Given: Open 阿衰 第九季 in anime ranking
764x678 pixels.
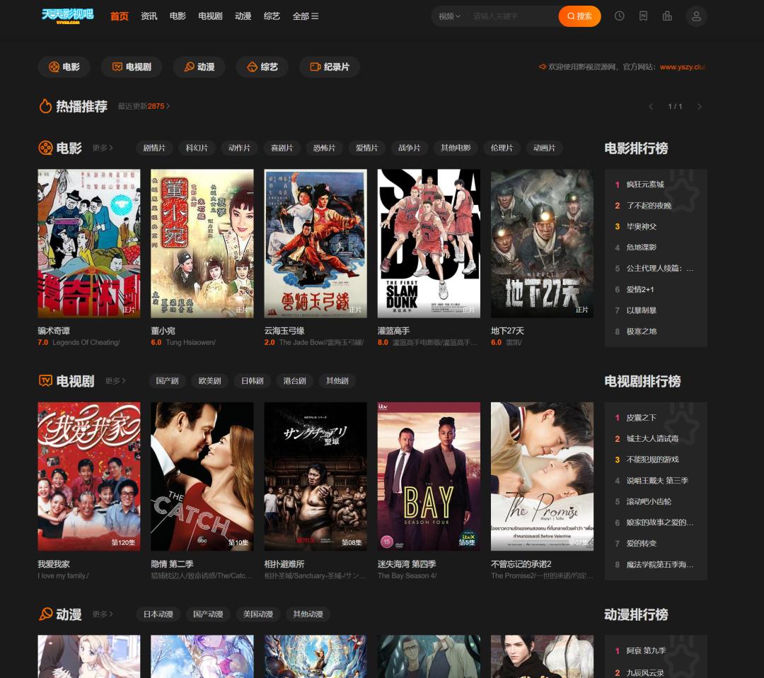Looking at the screenshot, I should pos(646,650).
